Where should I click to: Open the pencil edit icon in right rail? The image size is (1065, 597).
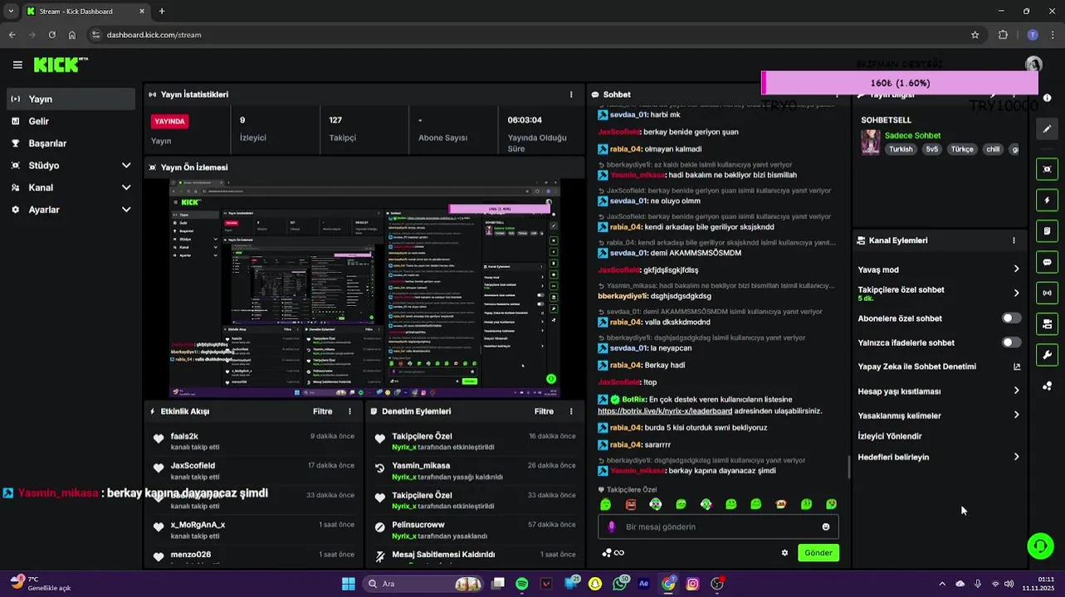(x=1047, y=129)
